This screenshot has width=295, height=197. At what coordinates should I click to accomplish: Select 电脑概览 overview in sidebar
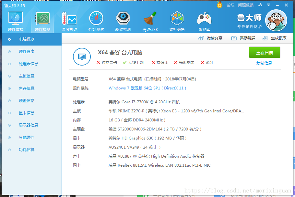[x=32, y=39]
